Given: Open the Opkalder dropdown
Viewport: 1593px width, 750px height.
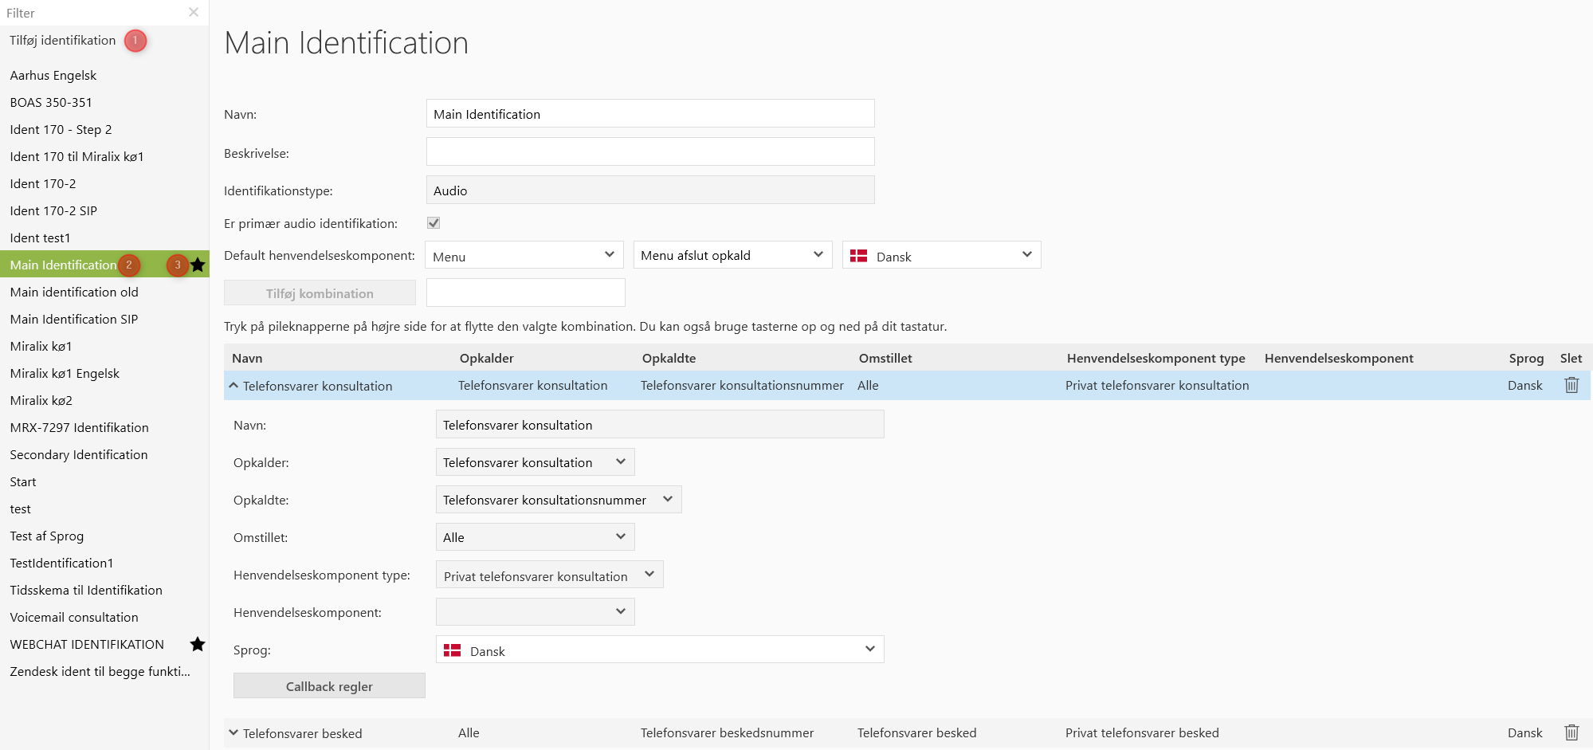Looking at the screenshot, I should pyautogui.click(x=535, y=462).
